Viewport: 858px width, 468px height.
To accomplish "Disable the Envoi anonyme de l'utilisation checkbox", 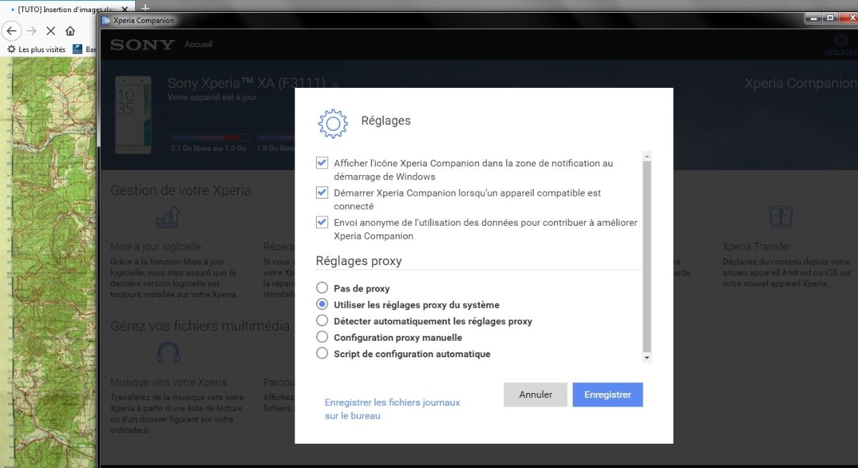I will click(322, 223).
